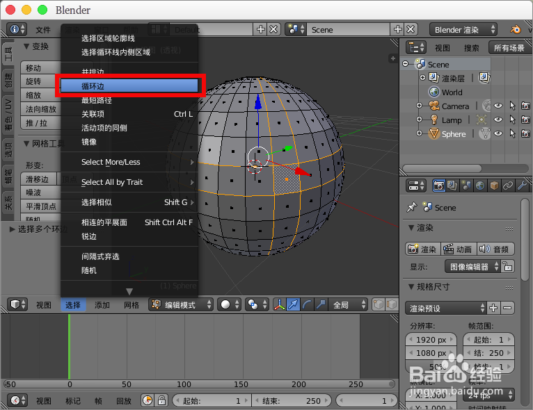Toggle Lamp visibility eye in outliner
The image size is (533, 410).
(x=498, y=120)
